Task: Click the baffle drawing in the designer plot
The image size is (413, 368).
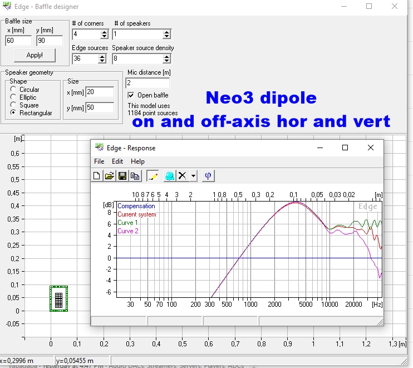Action: [59, 298]
